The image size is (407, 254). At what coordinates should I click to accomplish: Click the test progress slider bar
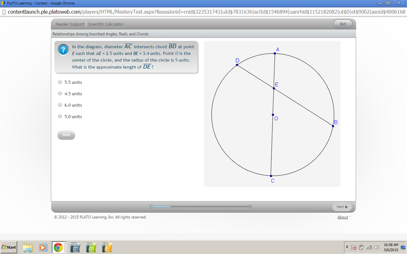click(201, 206)
